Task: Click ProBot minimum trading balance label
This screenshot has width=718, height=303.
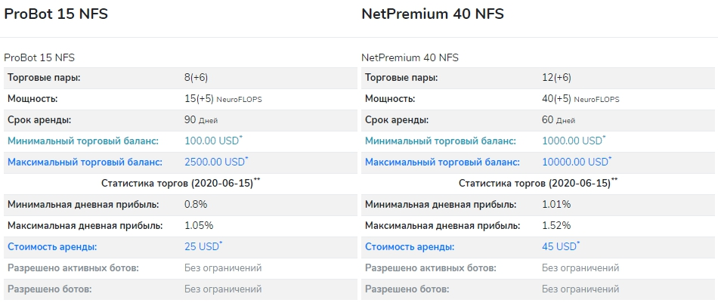Action: pos(83,141)
